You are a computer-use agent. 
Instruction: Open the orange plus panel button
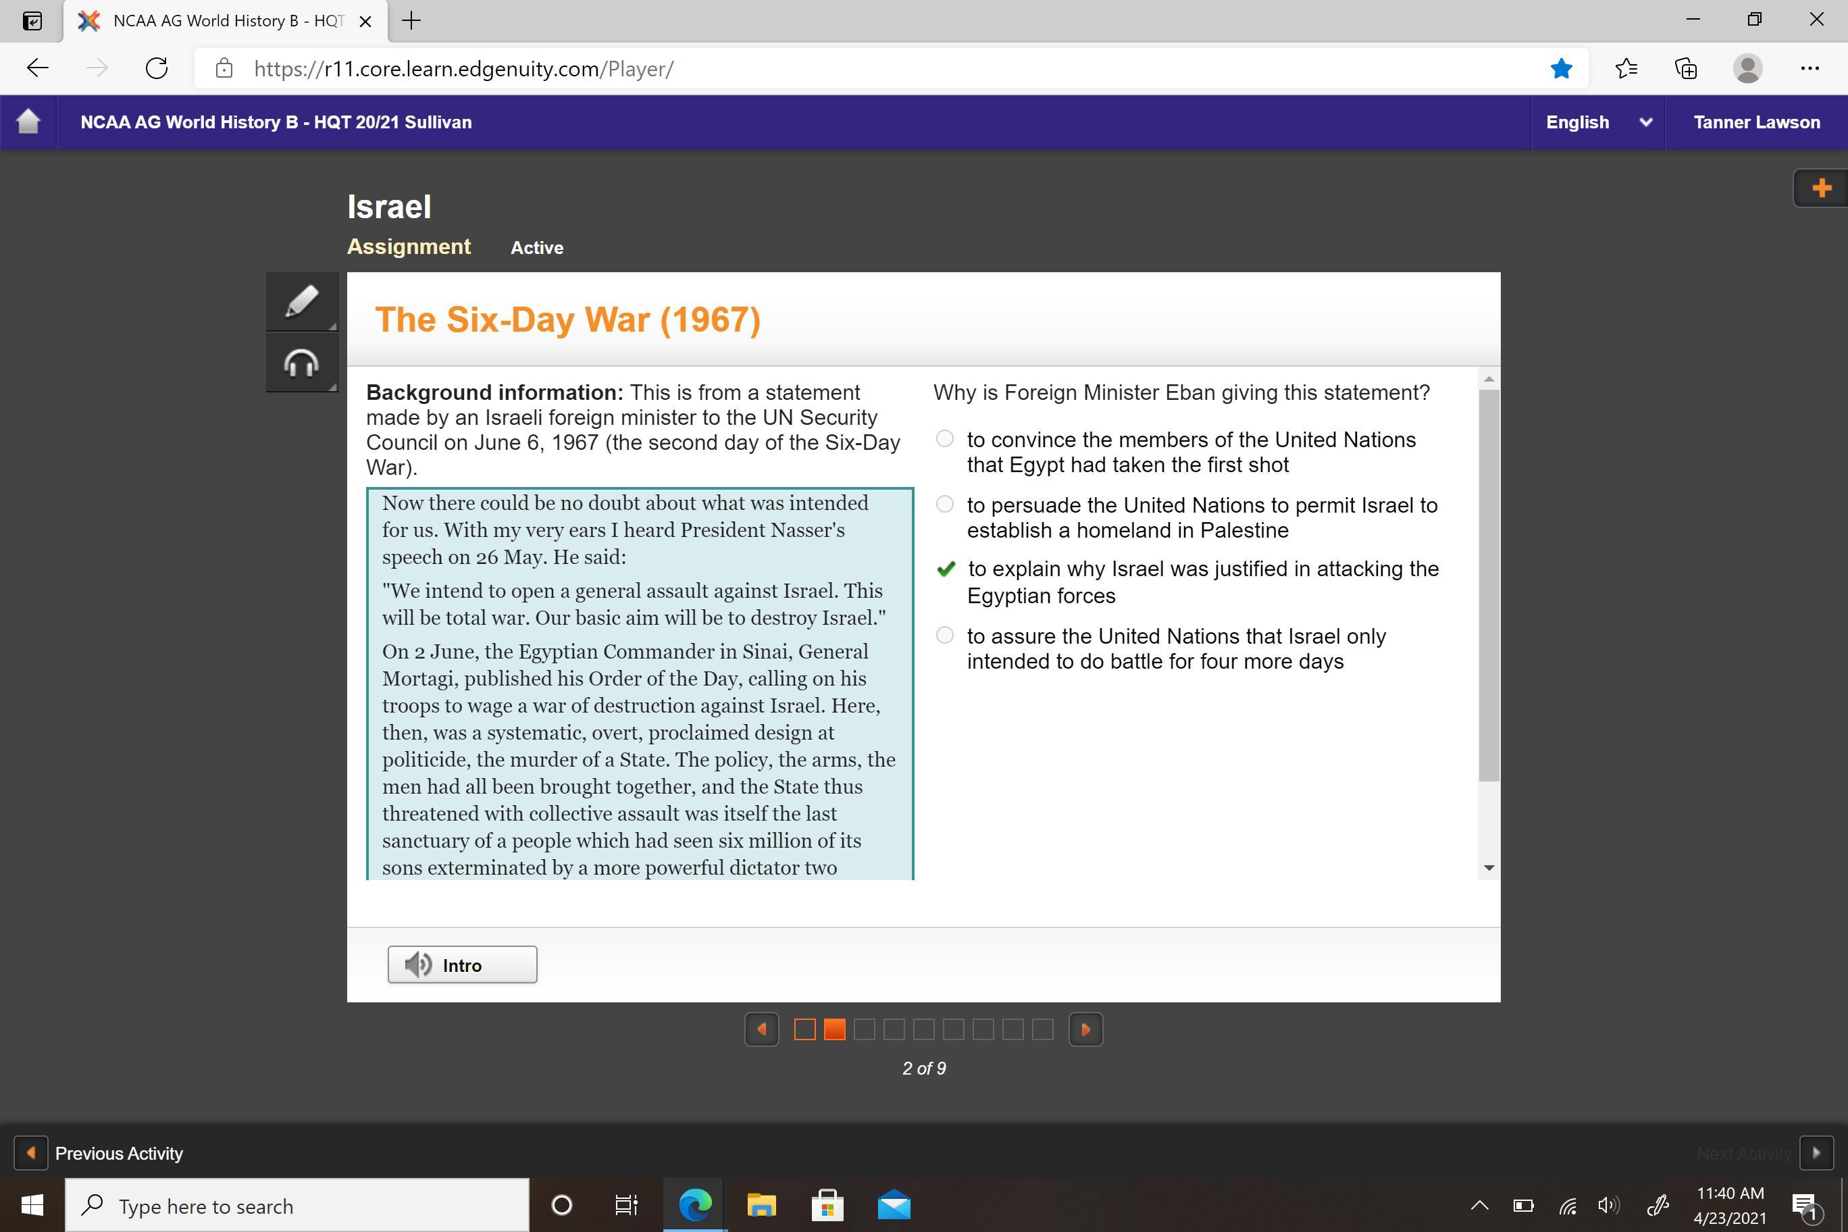pyautogui.click(x=1820, y=188)
